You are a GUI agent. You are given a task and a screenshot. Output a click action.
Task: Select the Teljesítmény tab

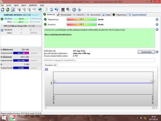[120, 15]
